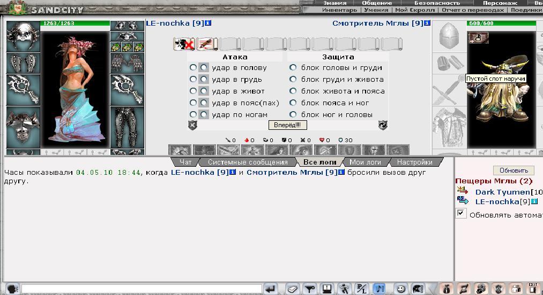Inspect the equipped gauntlets slot
543x295 pixels.
127,63
